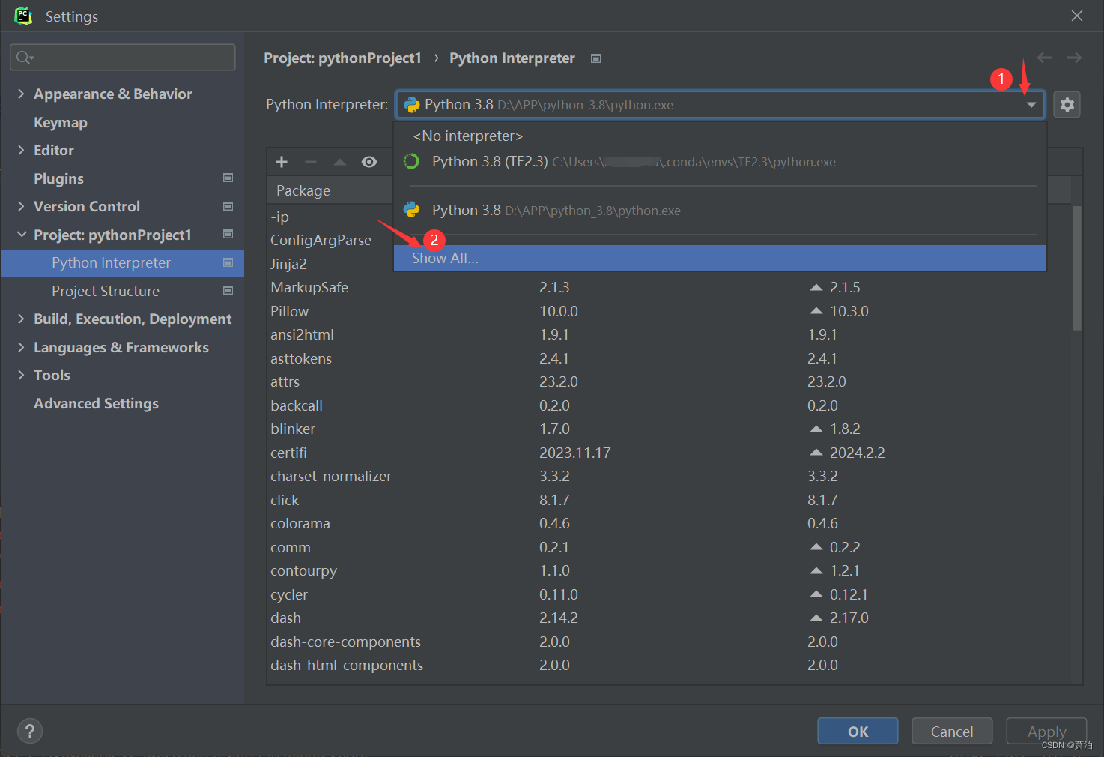Open Project Structure settings
1104x757 pixels.
(106, 291)
